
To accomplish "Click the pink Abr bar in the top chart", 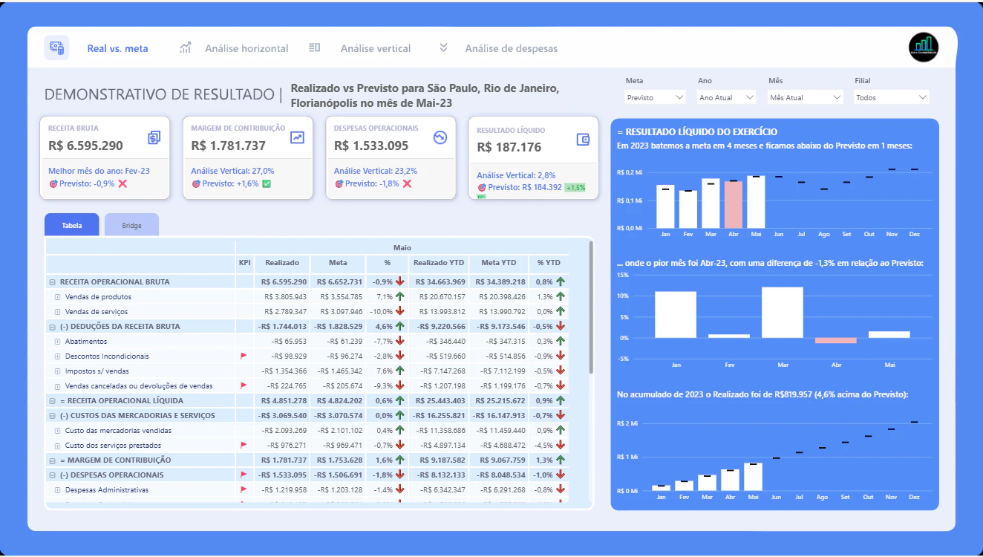I will pyautogui.click(x=733, y=205).
